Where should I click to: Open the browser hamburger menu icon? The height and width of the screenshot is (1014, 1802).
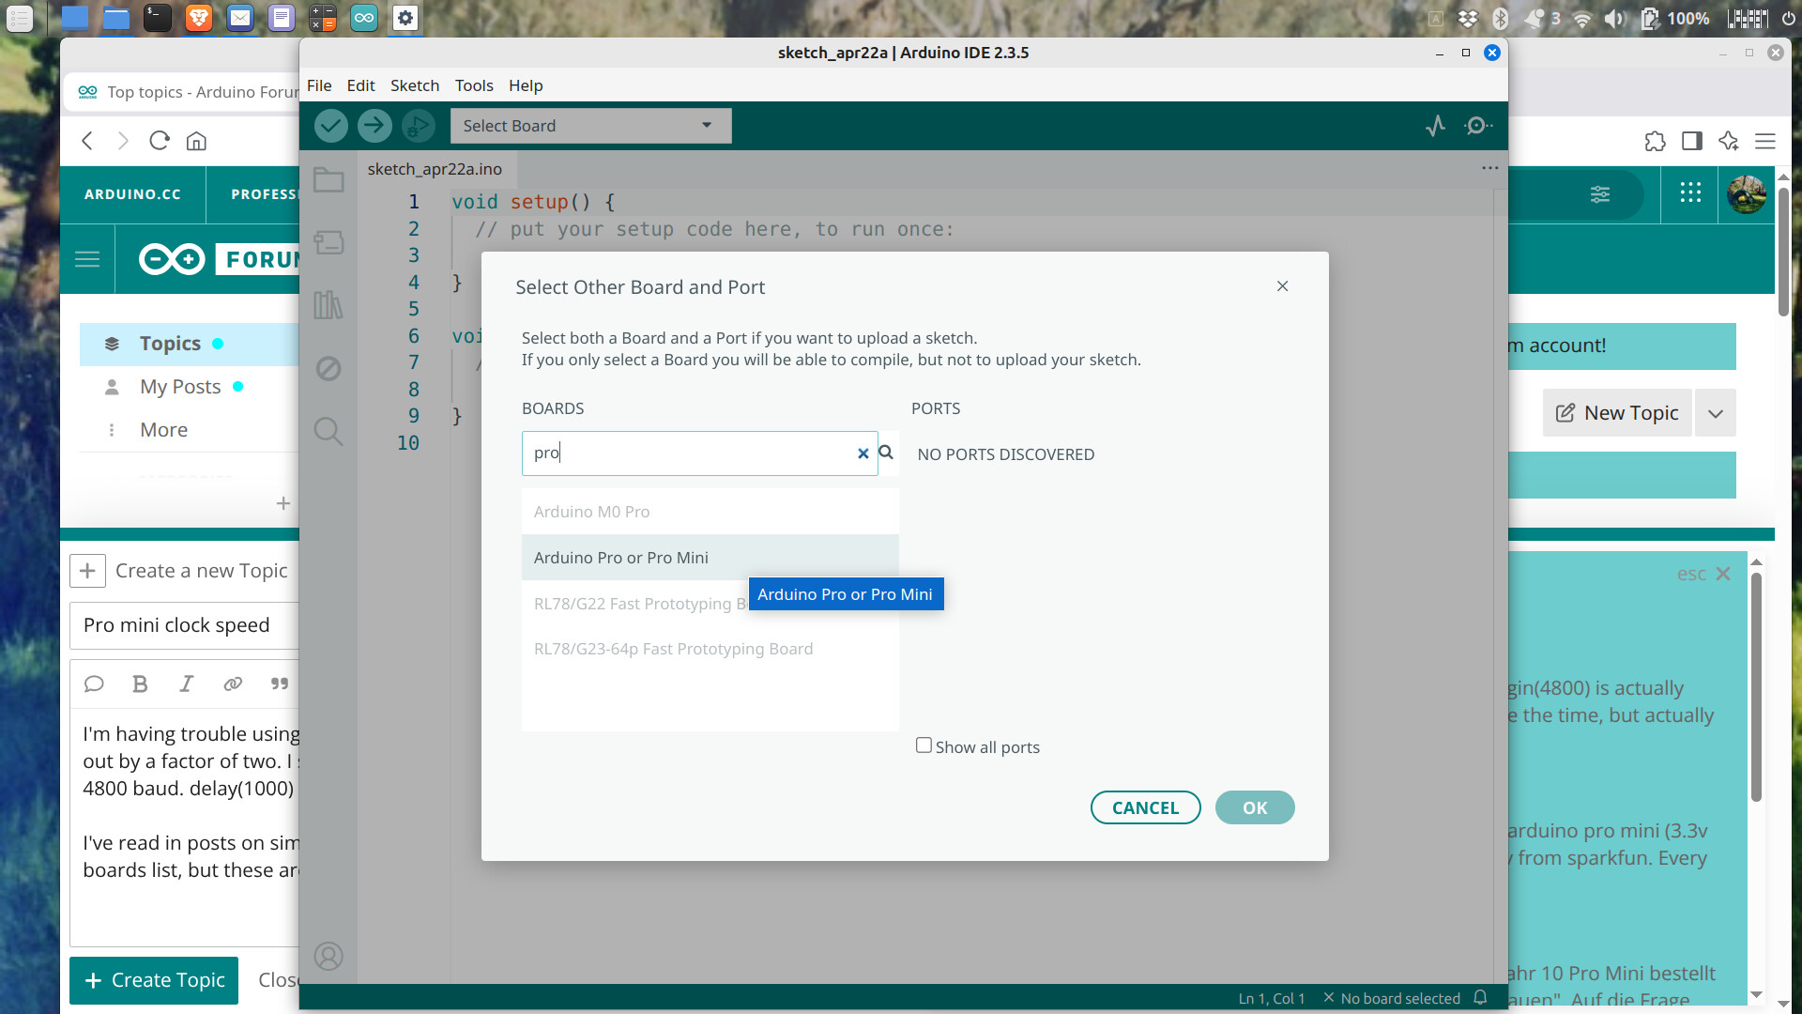point(1765,141)
